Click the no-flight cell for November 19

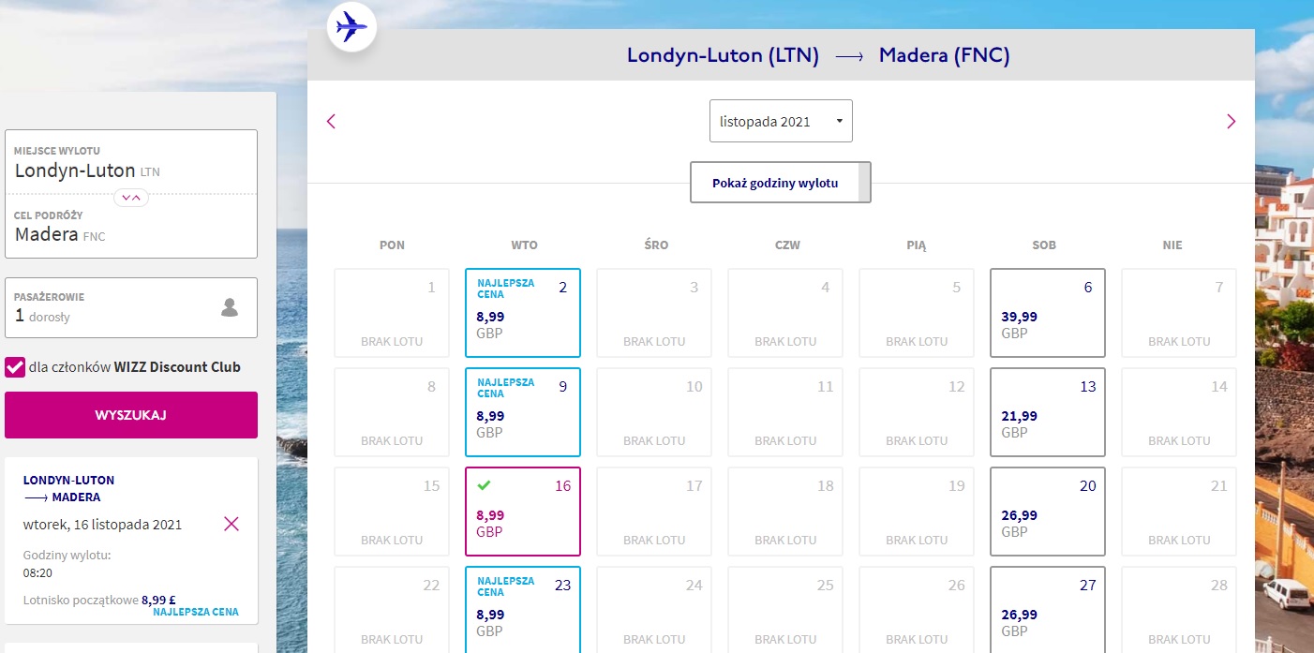[x=917, y=512]
